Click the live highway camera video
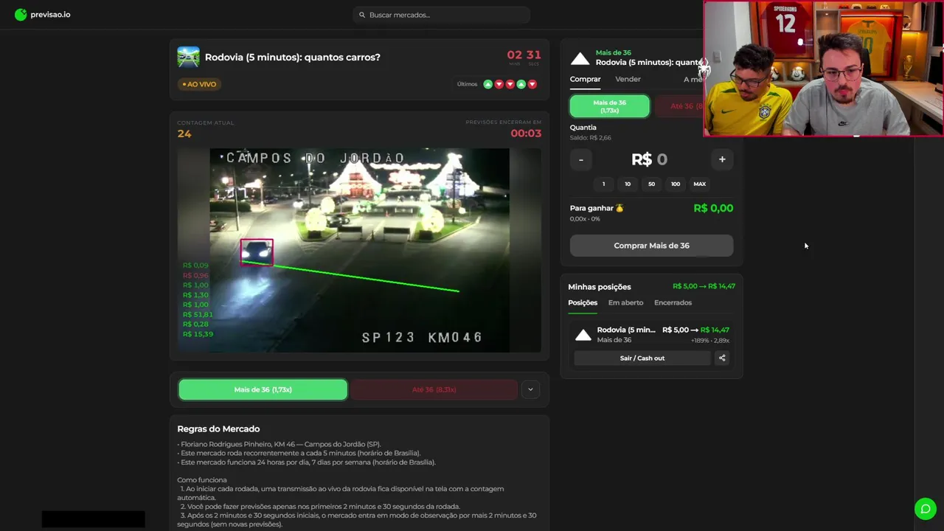The width and height of the screenshot is (944, 531). coord(359,250)
